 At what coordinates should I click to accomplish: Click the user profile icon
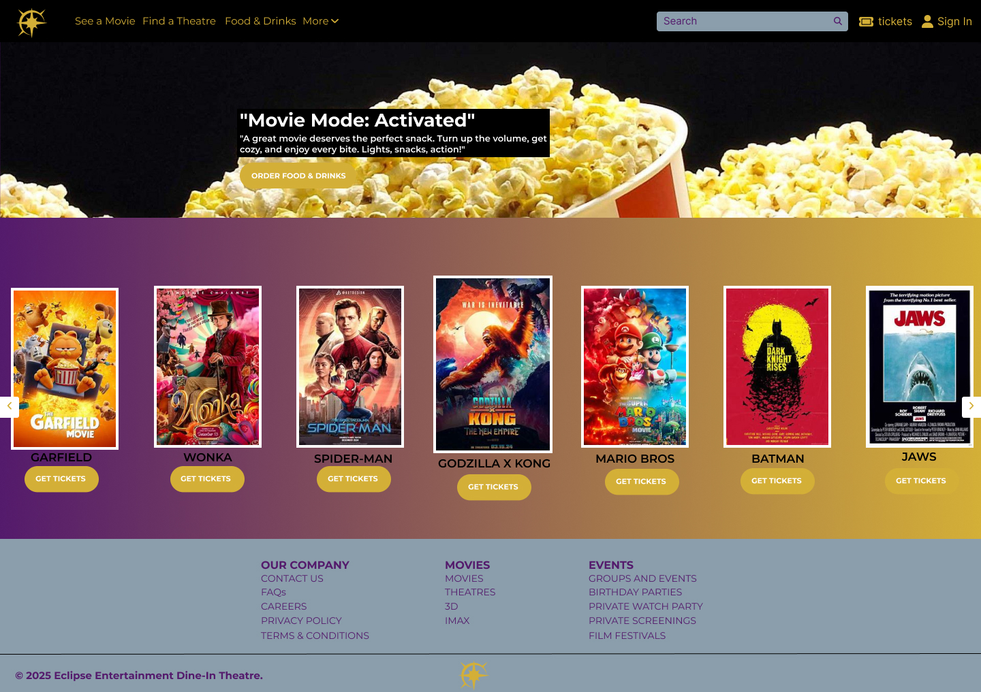(927, 22)
